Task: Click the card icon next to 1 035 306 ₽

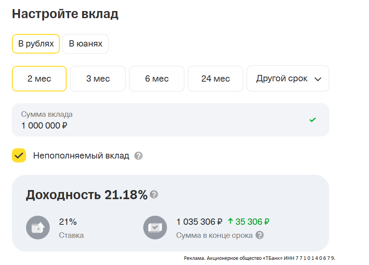Action: click(x=155, y=227)
